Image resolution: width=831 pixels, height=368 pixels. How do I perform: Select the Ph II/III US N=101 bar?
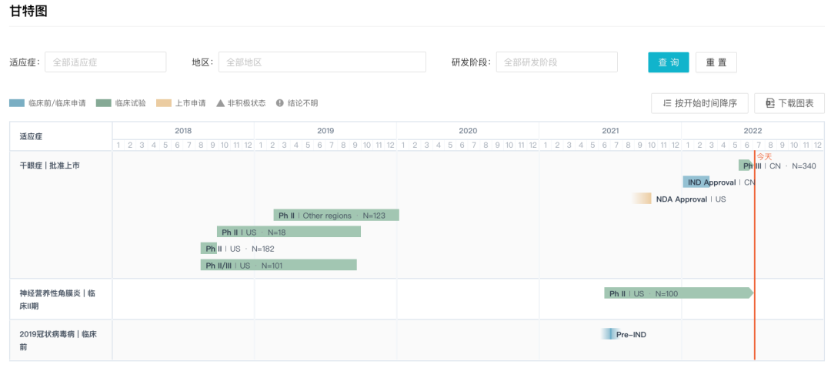click(x=279, y=265)
